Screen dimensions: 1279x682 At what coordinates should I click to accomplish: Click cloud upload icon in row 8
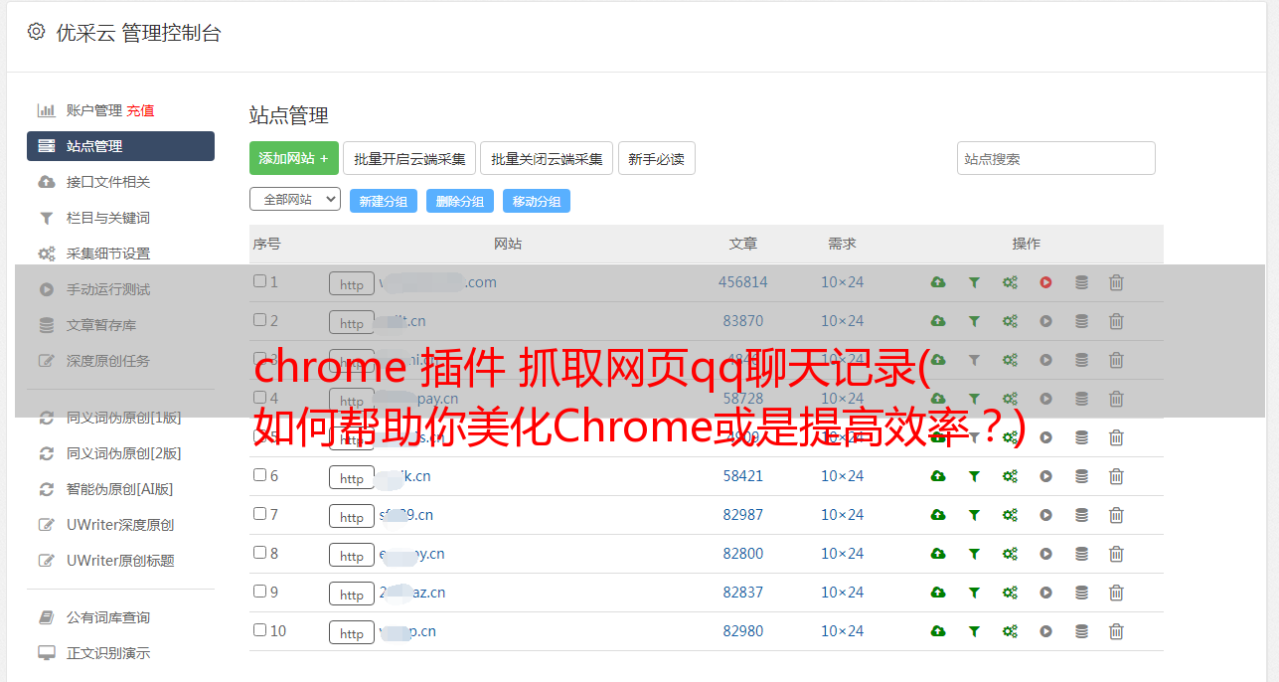point(938,554)
